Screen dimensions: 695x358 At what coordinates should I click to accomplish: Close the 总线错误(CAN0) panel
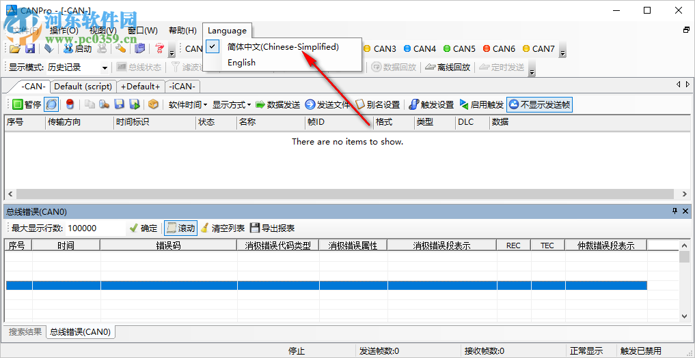685,211
